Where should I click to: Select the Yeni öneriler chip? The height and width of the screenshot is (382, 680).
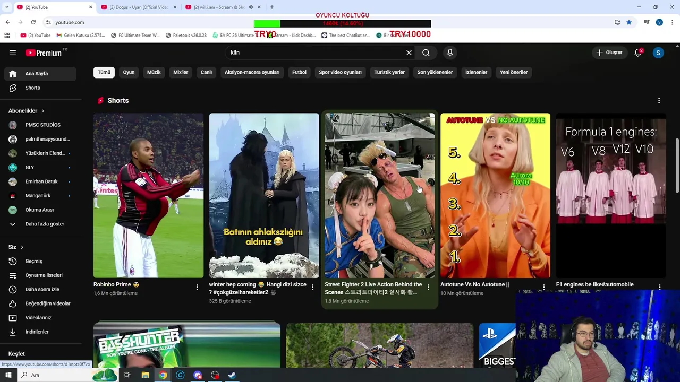tap(514, 72)
